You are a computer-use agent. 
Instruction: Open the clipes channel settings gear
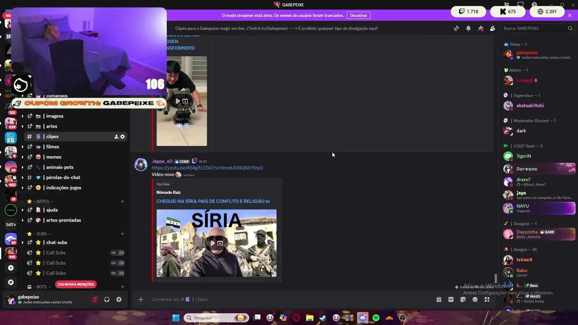(122, 136)
